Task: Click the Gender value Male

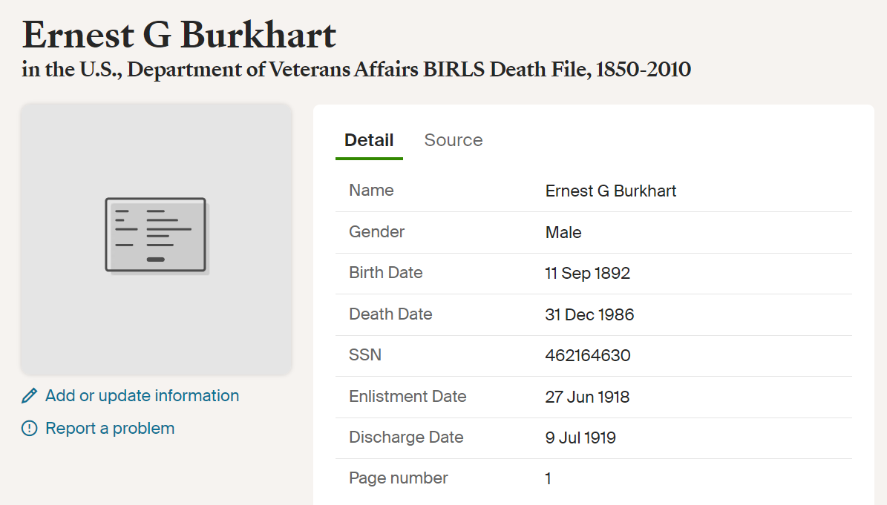Action: pos(563,232)
